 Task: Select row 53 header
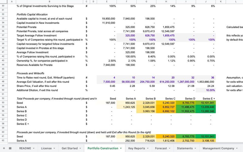(x=4, y=103)
